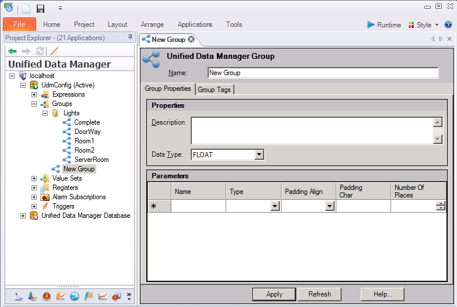Open the Help question mark icon
The width and height of the screenshot is (457, 307).
tap(448, 25)
